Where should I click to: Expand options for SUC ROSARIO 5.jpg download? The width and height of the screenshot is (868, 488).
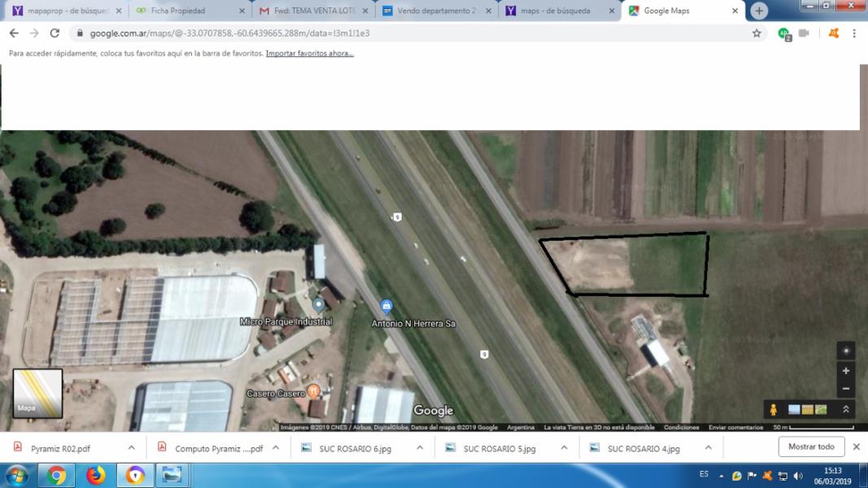[564, 447]
